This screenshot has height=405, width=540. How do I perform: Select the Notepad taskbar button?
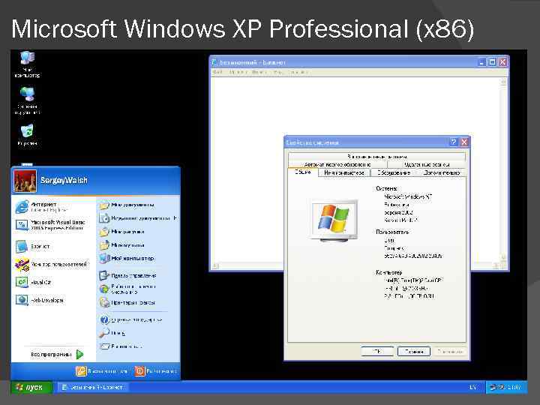pyautogui.click(x=92, y=388)
